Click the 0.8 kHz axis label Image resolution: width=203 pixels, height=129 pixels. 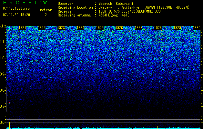(x=3, y=90)
